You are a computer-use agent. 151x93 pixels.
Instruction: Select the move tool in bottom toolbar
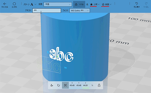52,85
